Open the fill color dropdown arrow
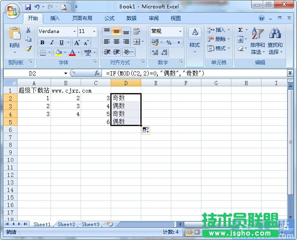297x240 pixels. pos(65,53)
